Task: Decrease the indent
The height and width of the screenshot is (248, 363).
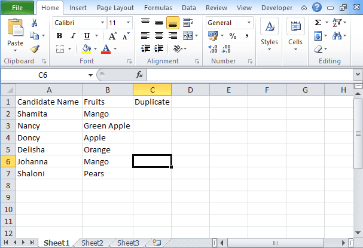Action: point(145,49)
